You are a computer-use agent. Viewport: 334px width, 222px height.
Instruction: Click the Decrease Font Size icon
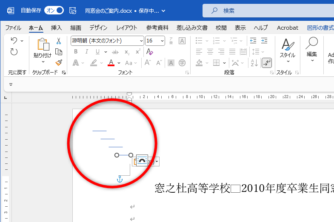[x=159, y=63]
